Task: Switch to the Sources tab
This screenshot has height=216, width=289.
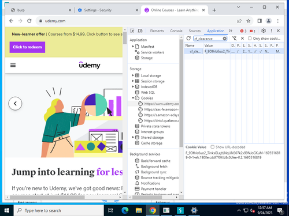Action: point(195,31)
